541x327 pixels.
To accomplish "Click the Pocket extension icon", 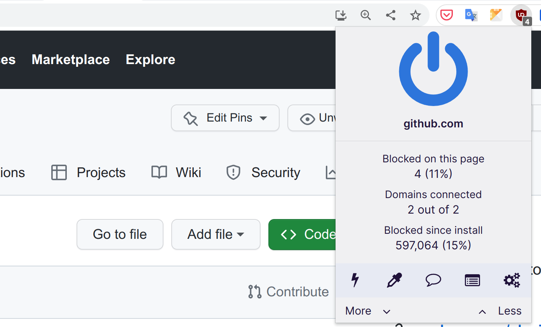I will (x=447, y=16).
